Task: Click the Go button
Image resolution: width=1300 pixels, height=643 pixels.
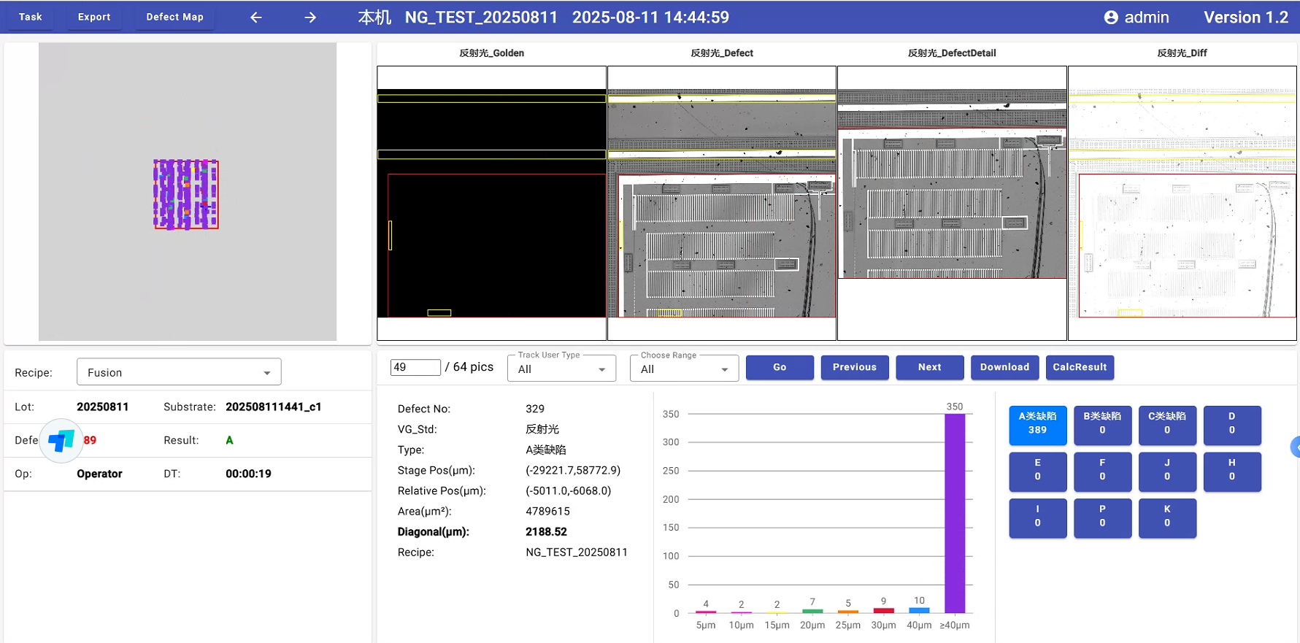Action: point(780,367)
